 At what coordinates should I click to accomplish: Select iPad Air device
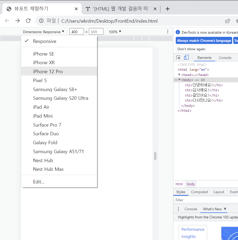[x=59, y=107]
